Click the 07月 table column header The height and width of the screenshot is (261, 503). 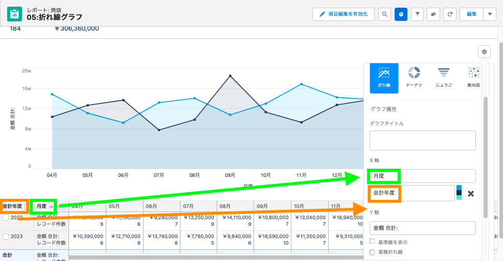click(x=198, y=206)
